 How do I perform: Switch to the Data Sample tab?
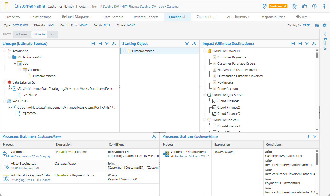[113, 17]
